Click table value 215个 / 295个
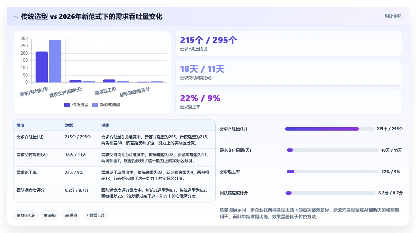Viewport: 416px width, 233px height. pyautogui.click(x=78, y=137)
